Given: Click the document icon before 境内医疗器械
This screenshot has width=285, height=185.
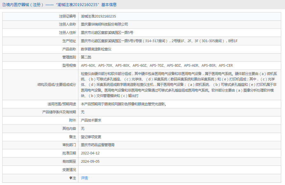Looking at the screenshot, I should (x=4, y=4).
